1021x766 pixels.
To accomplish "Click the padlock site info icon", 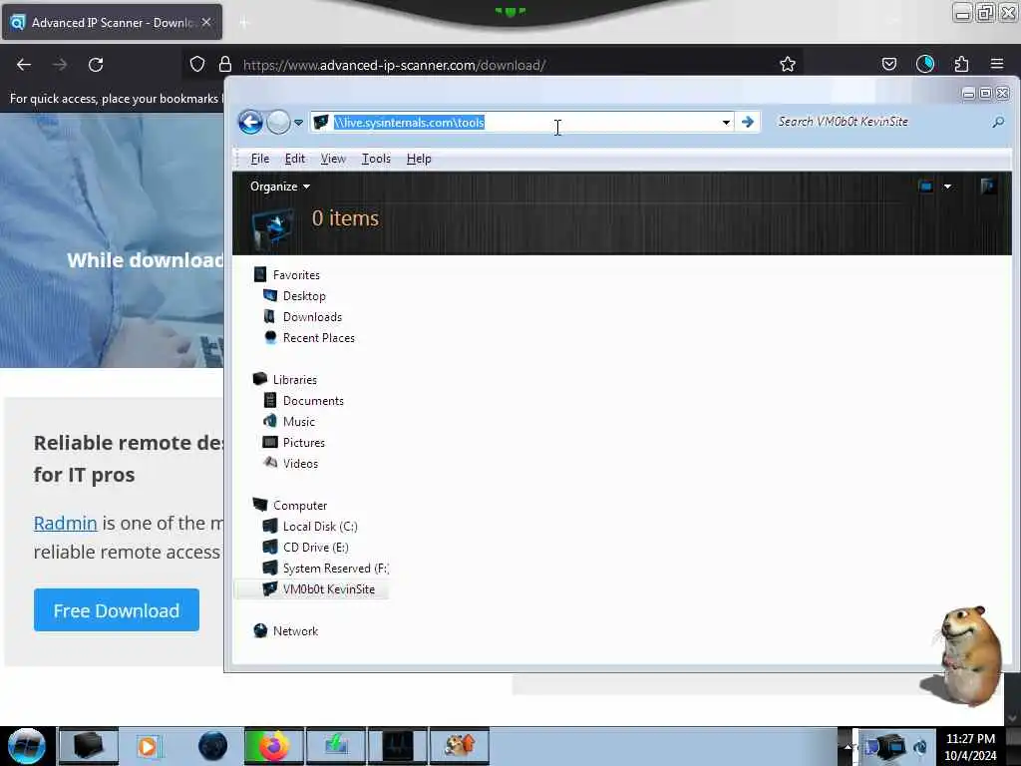I will click(225, 64).
